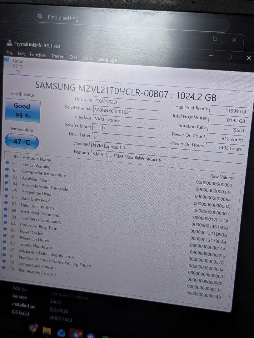Image resolution: width=254 pixels, height=338 pixels.
Task: Open Google Chrome from the taskbar
Action: pos(33,328)
